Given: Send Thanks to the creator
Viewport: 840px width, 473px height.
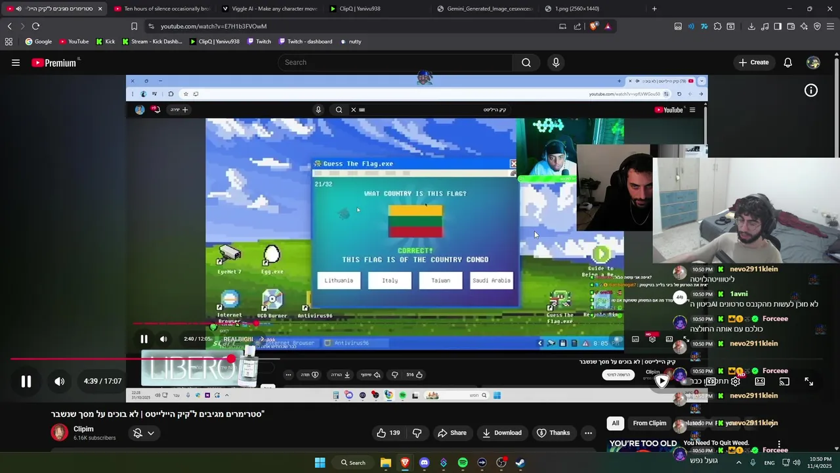Looking at the screenshot, I should pos(553,433).
